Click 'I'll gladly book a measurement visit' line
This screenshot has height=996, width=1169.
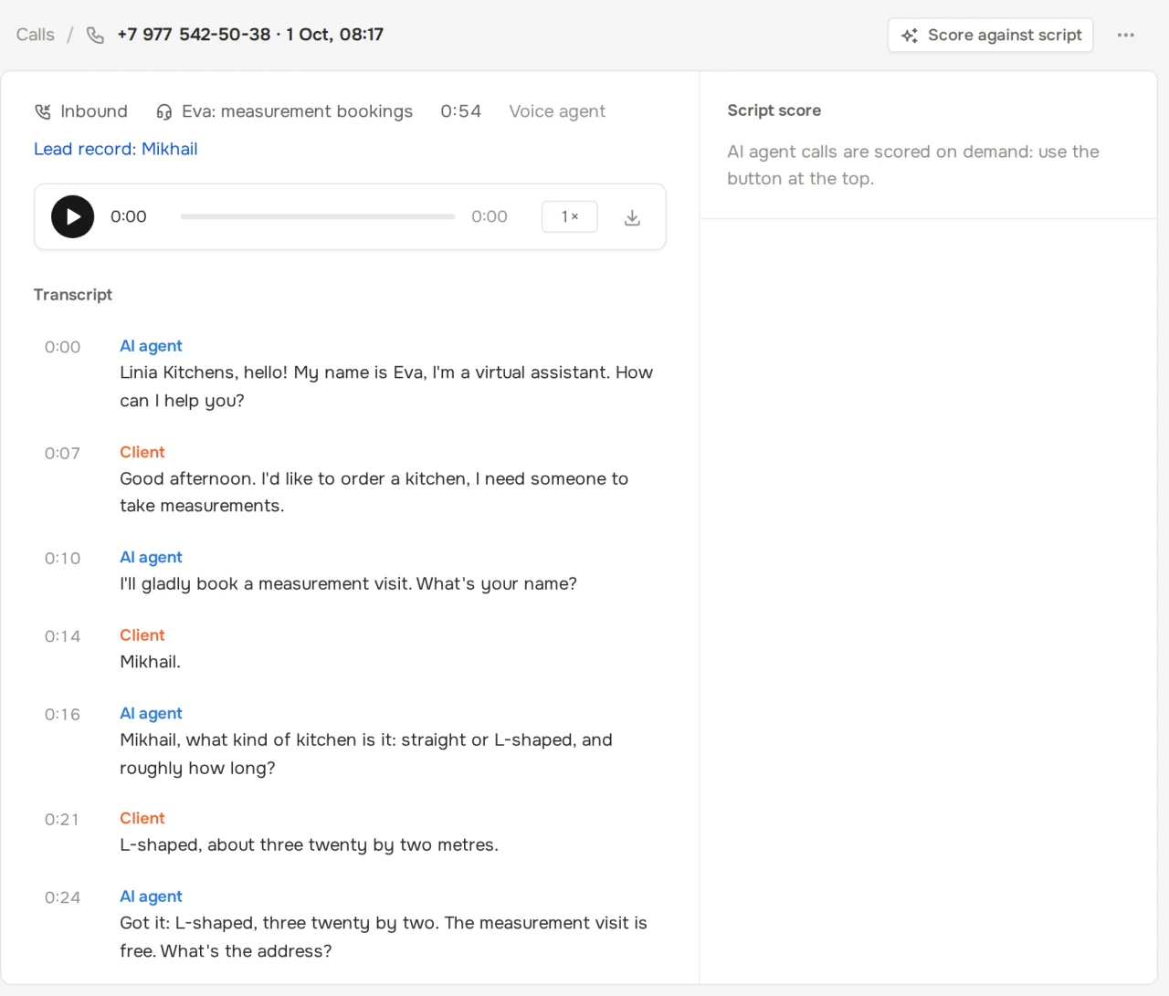click(x=349, y=584)
